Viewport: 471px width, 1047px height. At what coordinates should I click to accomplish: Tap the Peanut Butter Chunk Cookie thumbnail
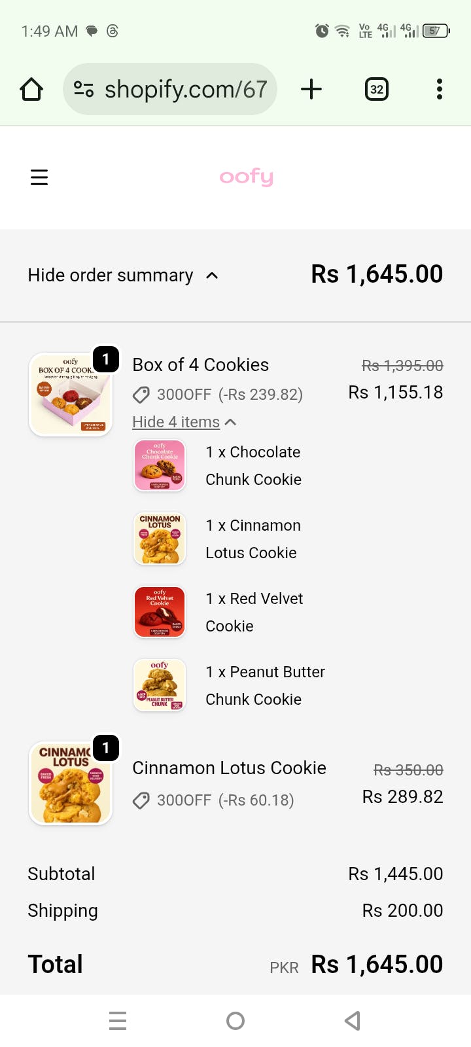click(160, 685)
